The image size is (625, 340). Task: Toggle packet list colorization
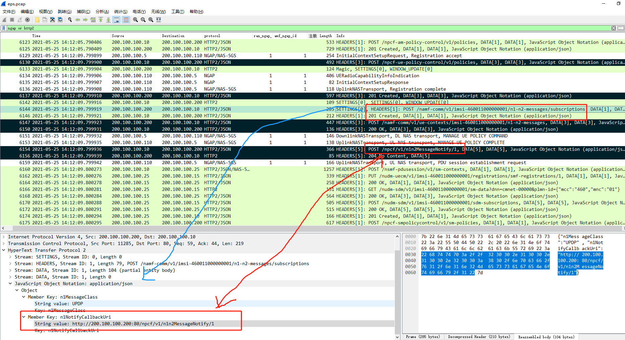point(126,20)
